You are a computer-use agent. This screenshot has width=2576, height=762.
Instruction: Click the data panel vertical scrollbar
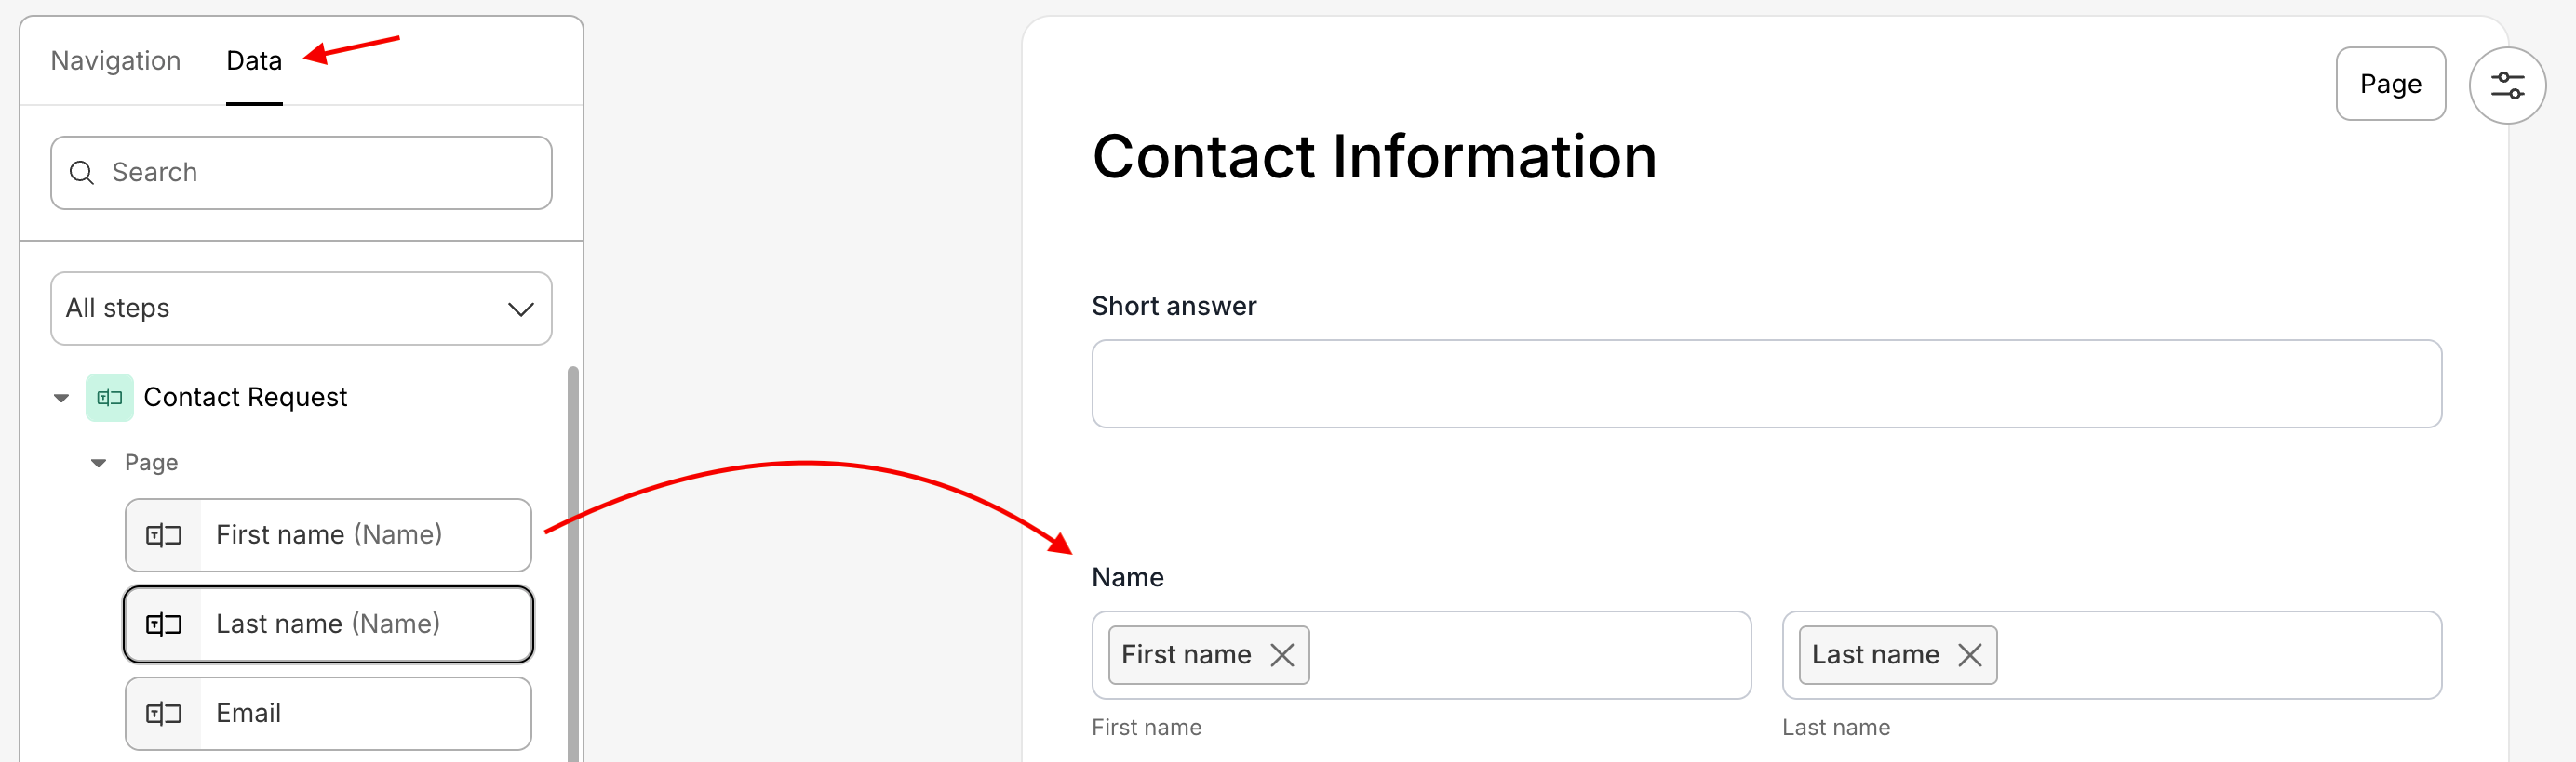[573, 559]
